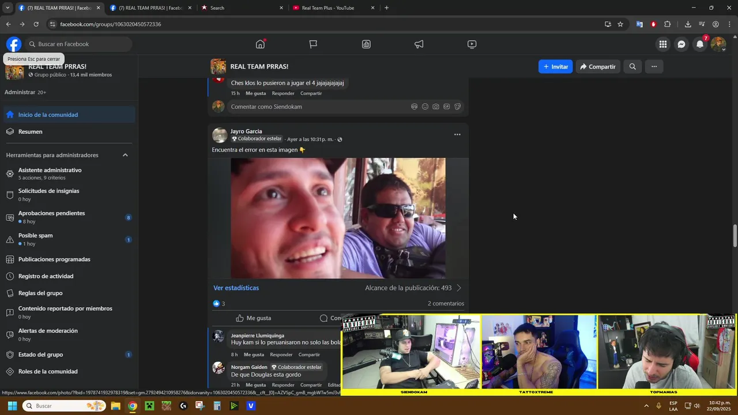Like the post with Me gusta button
The image size is (738, 415).
253,318
